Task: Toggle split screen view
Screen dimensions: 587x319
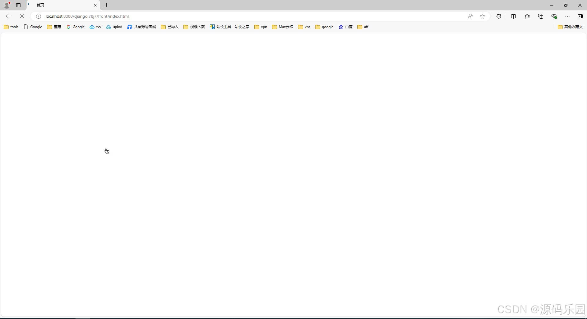Action: point(514,16)
